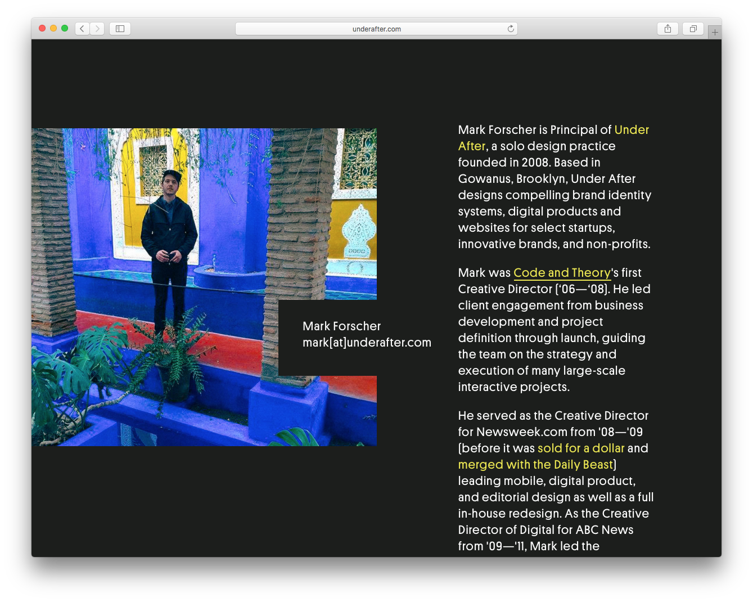Open a new tab with the plus button
The height and width of the screenshot is (602, 753).
714,33
